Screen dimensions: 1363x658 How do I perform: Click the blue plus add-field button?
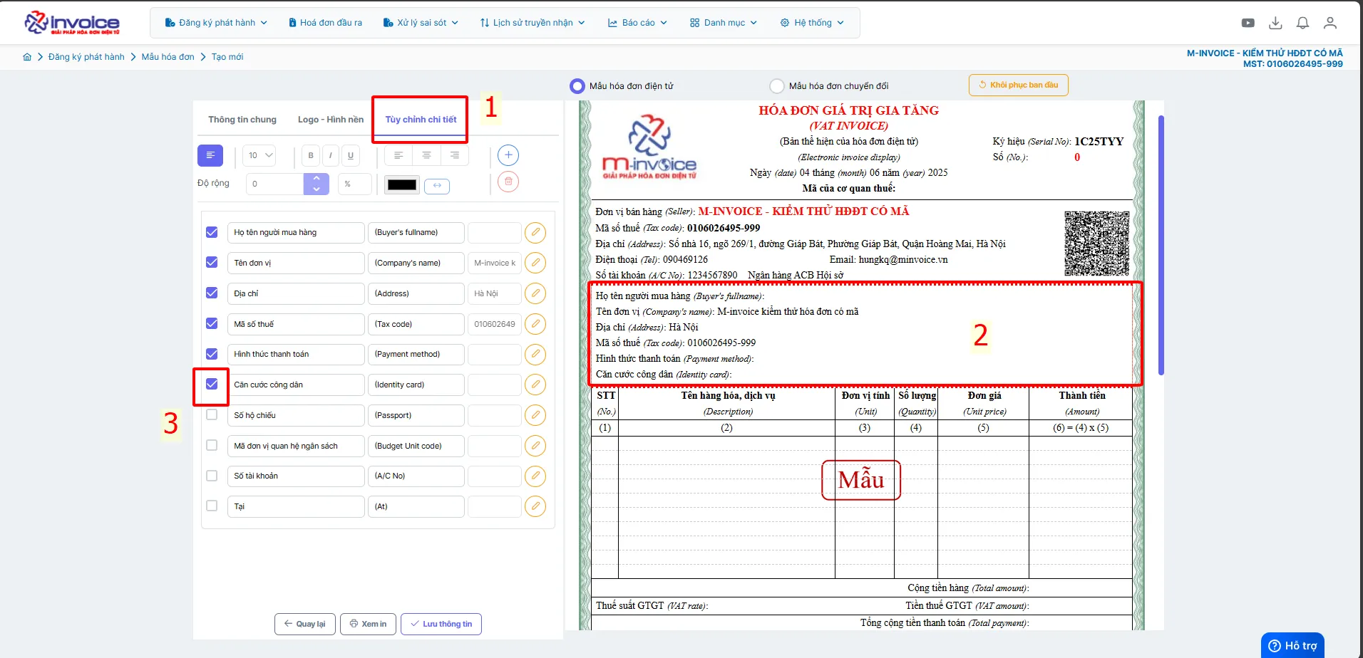pos(508,155)
